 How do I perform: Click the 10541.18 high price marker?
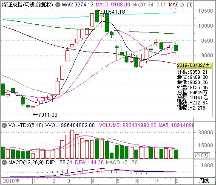click(114, 12)
